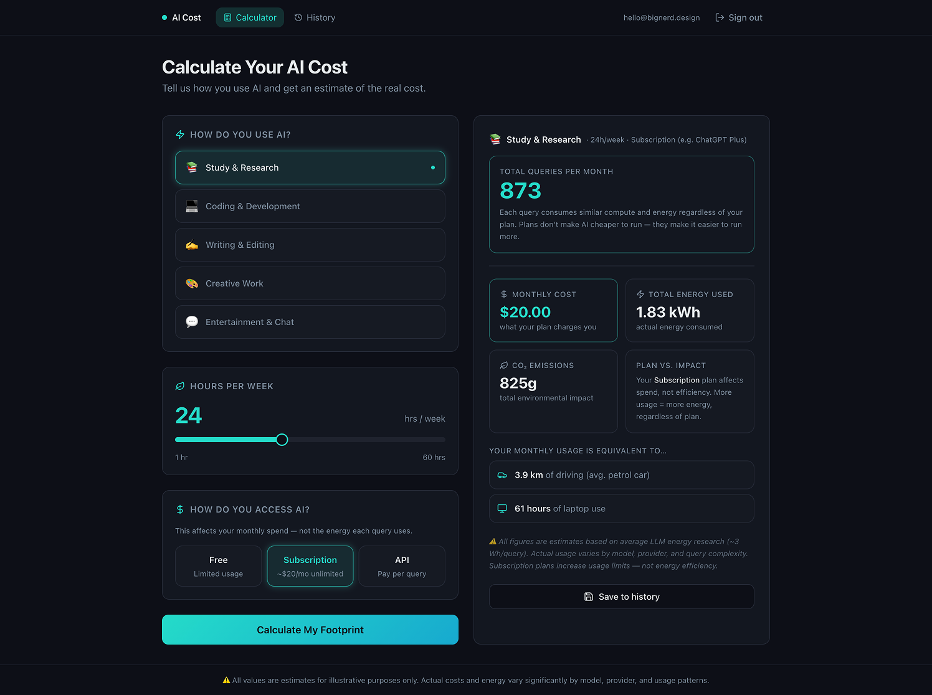
Task: Click the Calculator tab icon
Action: coord(227,17)
